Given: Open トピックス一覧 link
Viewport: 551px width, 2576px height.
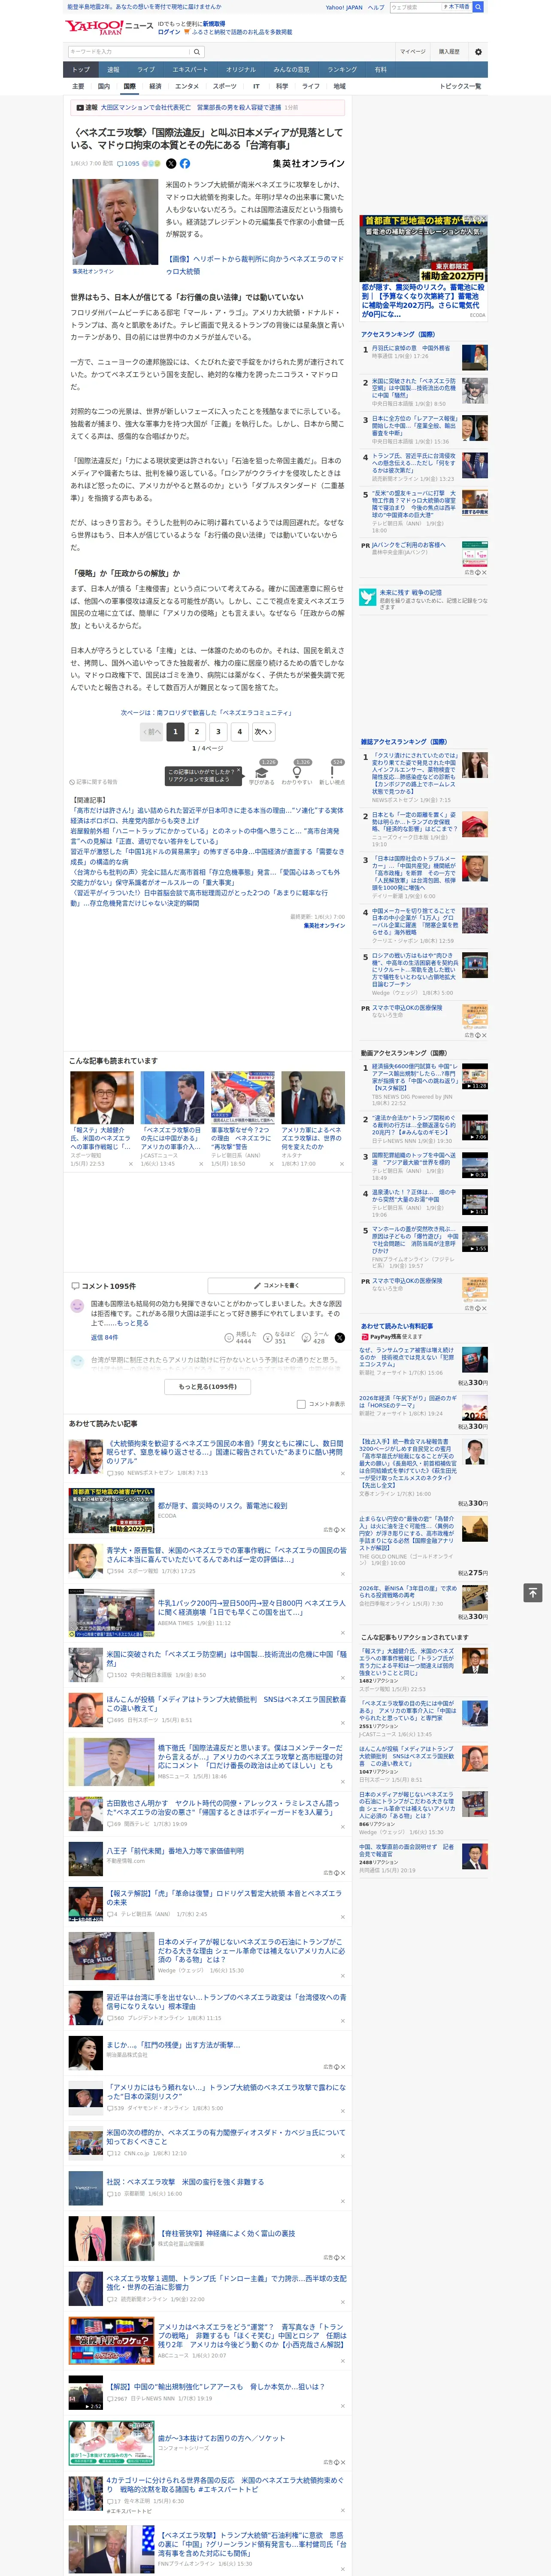Looking at the screenshot, I should click(460, 86).
